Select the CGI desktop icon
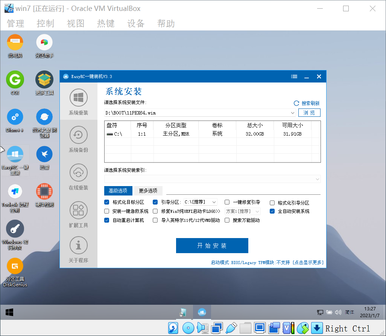Screen dimensions: 386x336 15,83
